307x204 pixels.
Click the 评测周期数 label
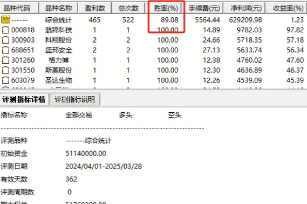coord(17,192)
